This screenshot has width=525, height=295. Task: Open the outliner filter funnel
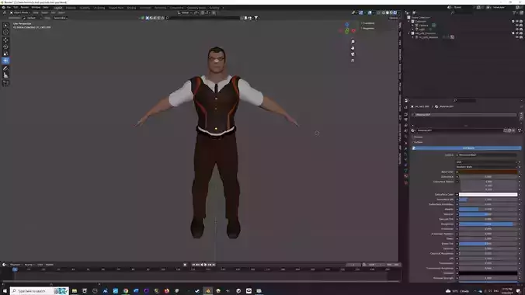(x=514, y=12)
